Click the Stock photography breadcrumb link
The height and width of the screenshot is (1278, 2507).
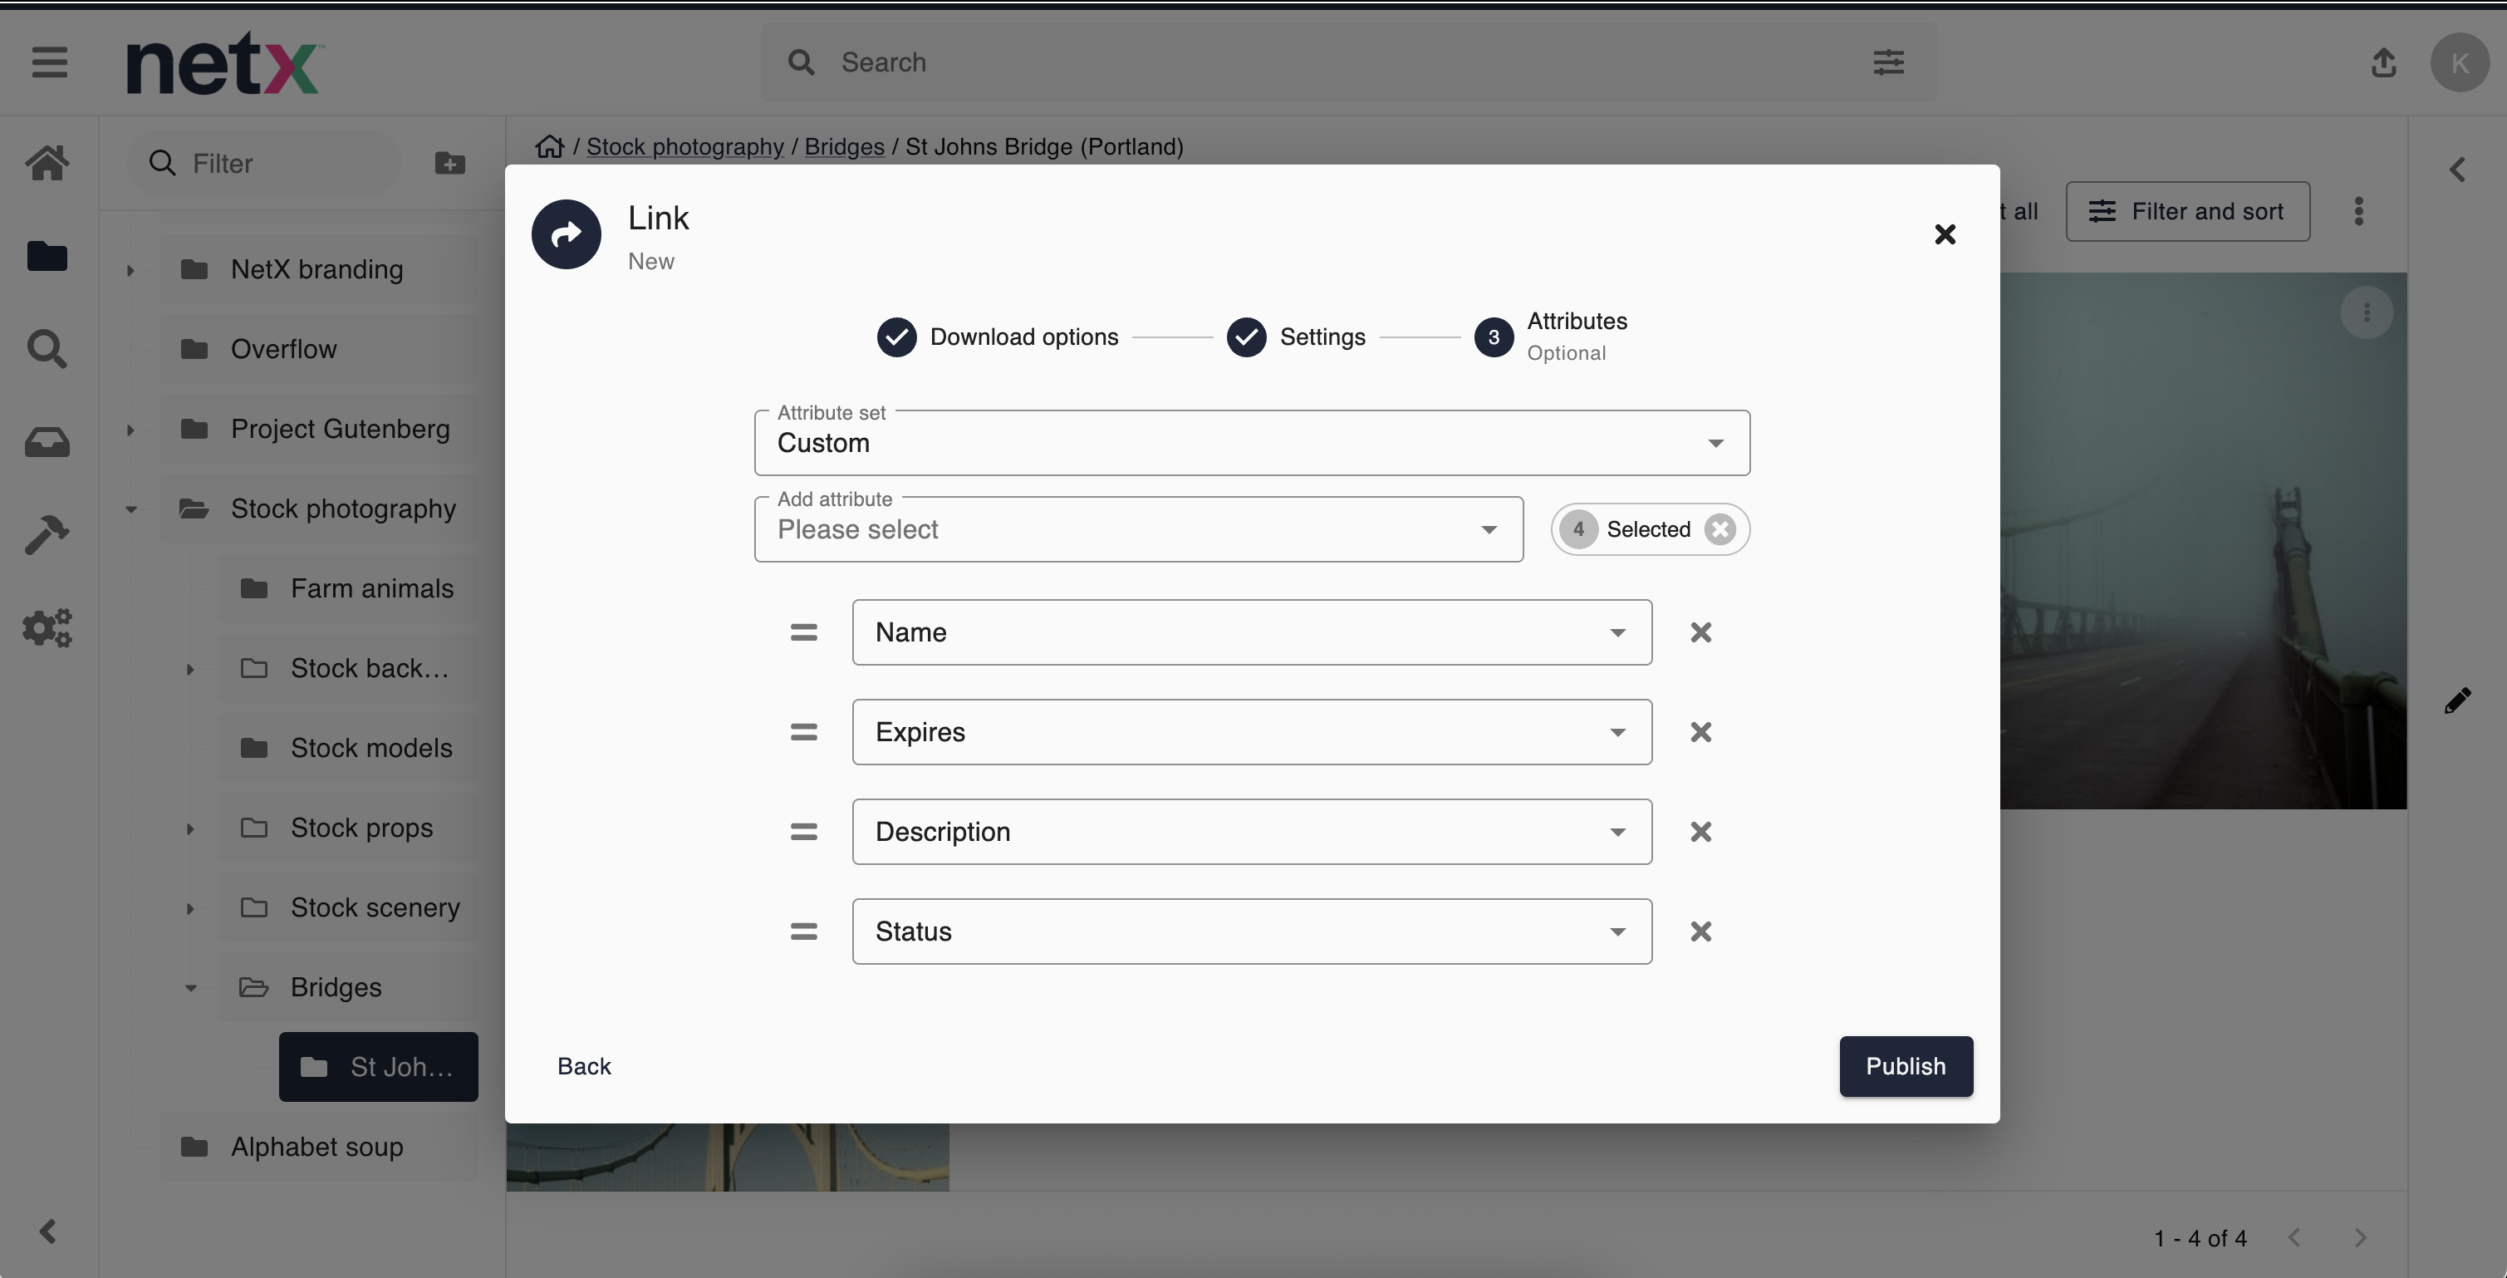coord(684,147)
